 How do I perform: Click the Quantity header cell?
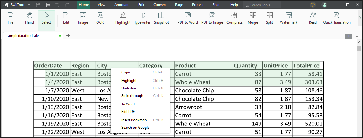coord(248,66)
